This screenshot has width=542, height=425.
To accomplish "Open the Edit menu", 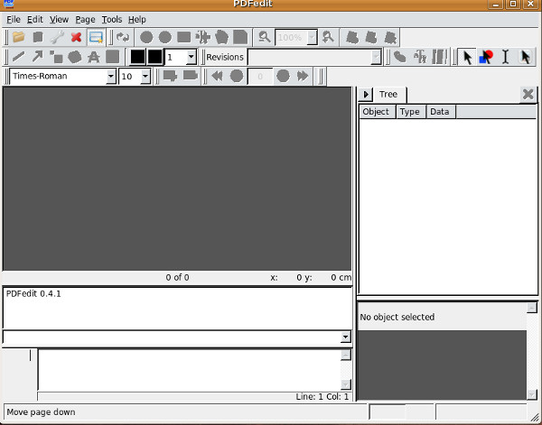I will (x=35, y=19).
